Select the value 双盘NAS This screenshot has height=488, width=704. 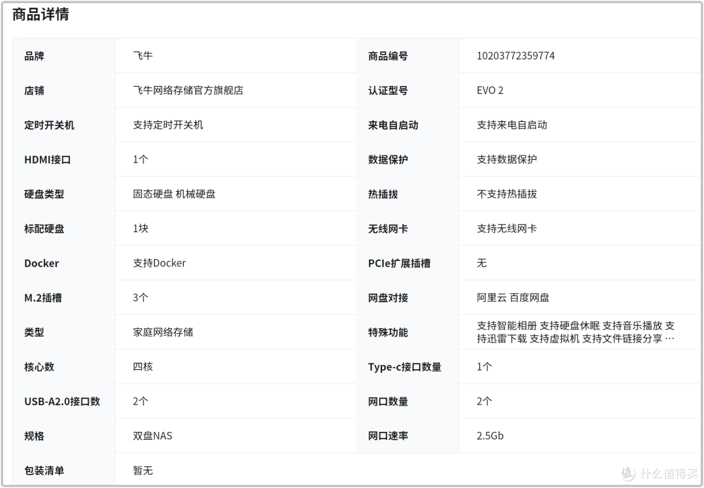(153, 436)
